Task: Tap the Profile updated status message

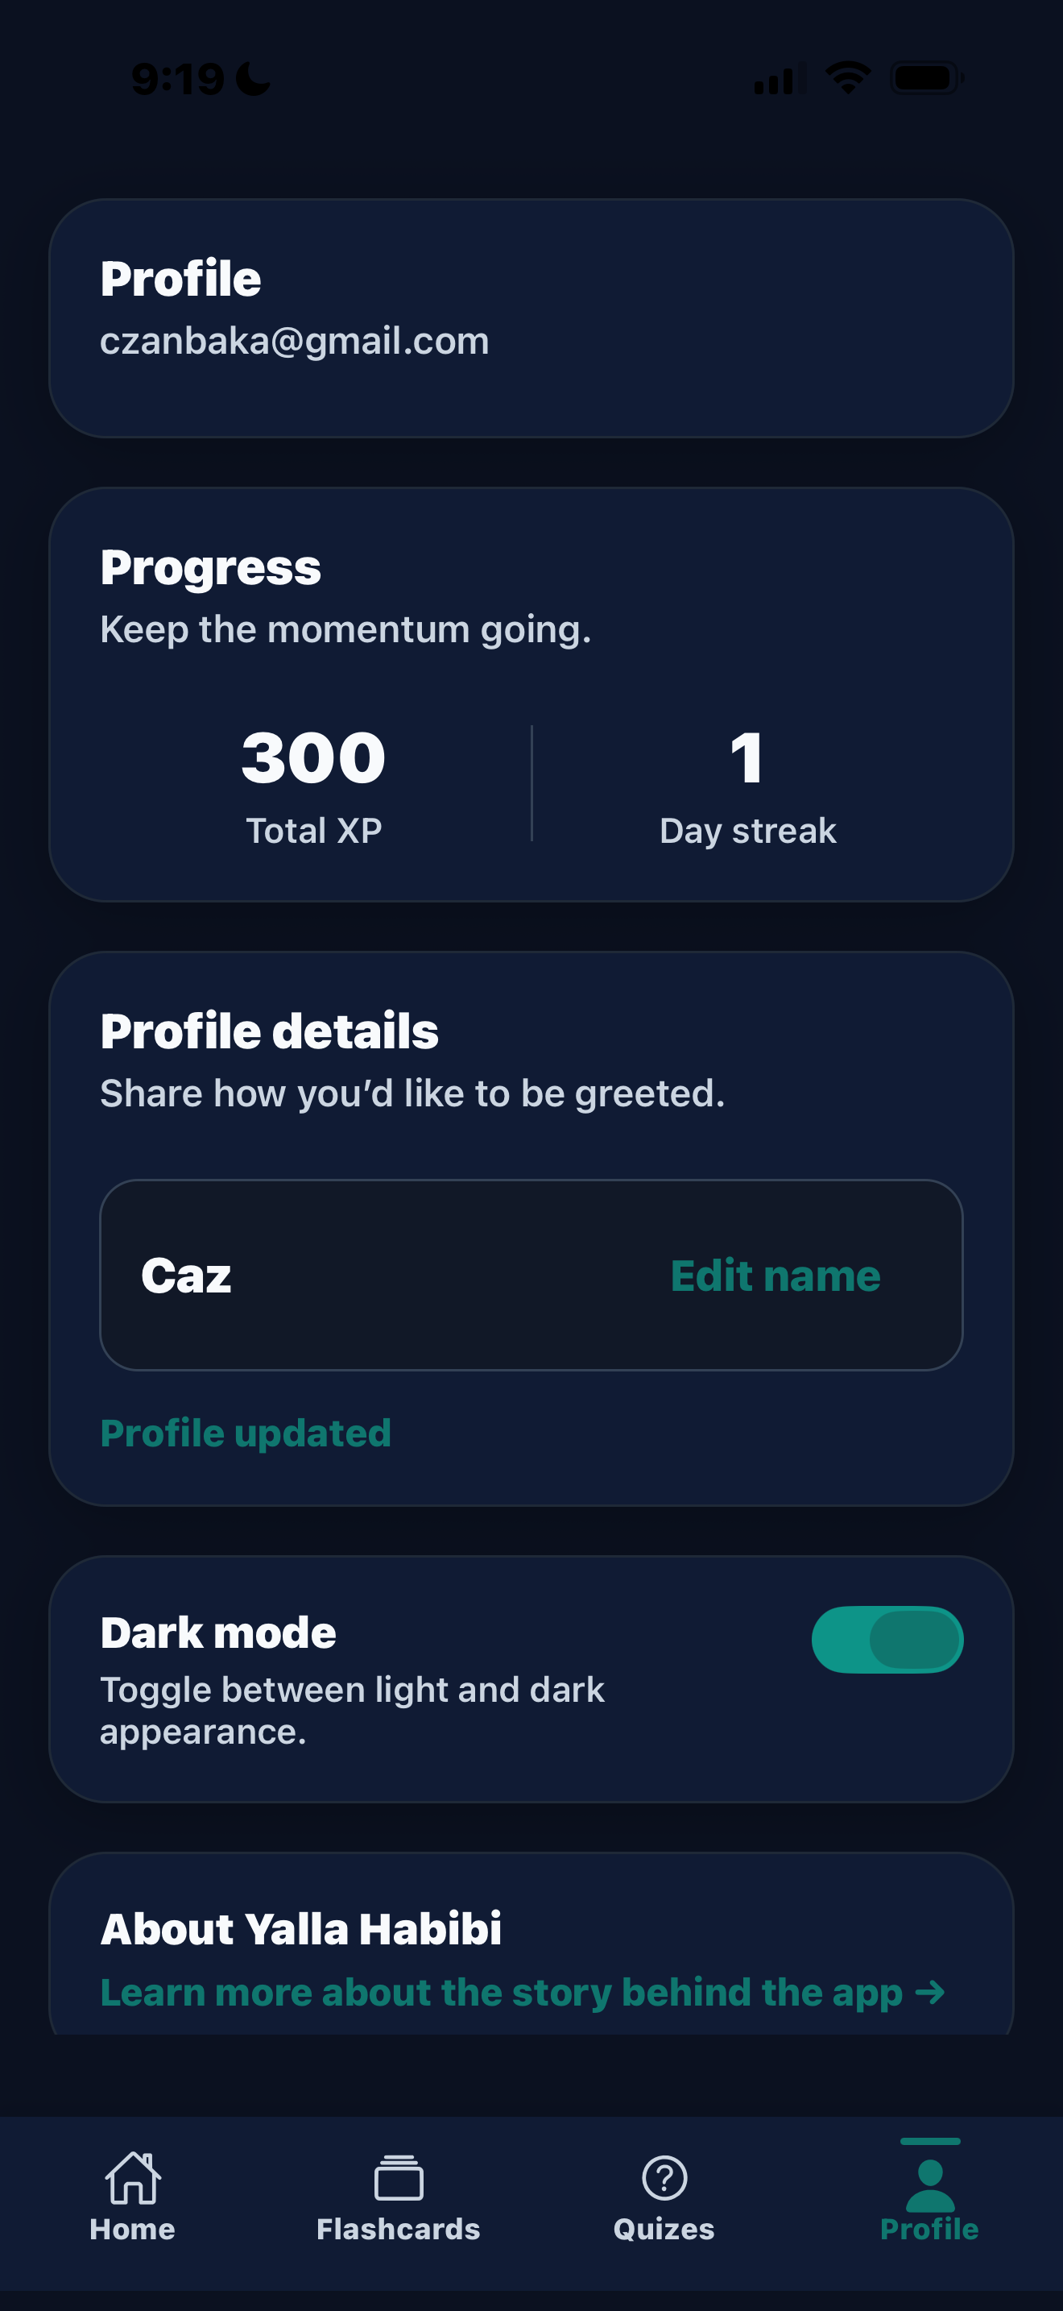Action: click(x=246, y=1433)
